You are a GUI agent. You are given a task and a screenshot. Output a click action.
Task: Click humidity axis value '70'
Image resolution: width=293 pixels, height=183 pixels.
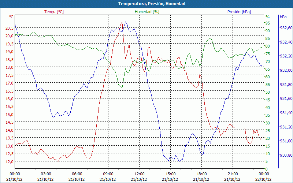pyautogui.click(x=267, y=61)
